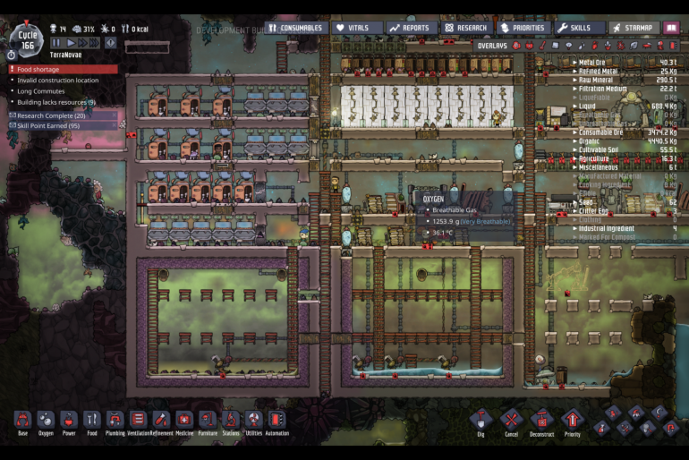Select the Deconstruct tool
Screen dimensions: 689x460
541,421
